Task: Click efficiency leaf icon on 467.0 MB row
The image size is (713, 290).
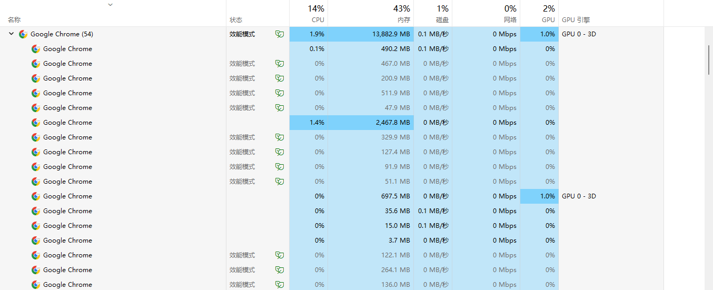Action: point(280,63)
